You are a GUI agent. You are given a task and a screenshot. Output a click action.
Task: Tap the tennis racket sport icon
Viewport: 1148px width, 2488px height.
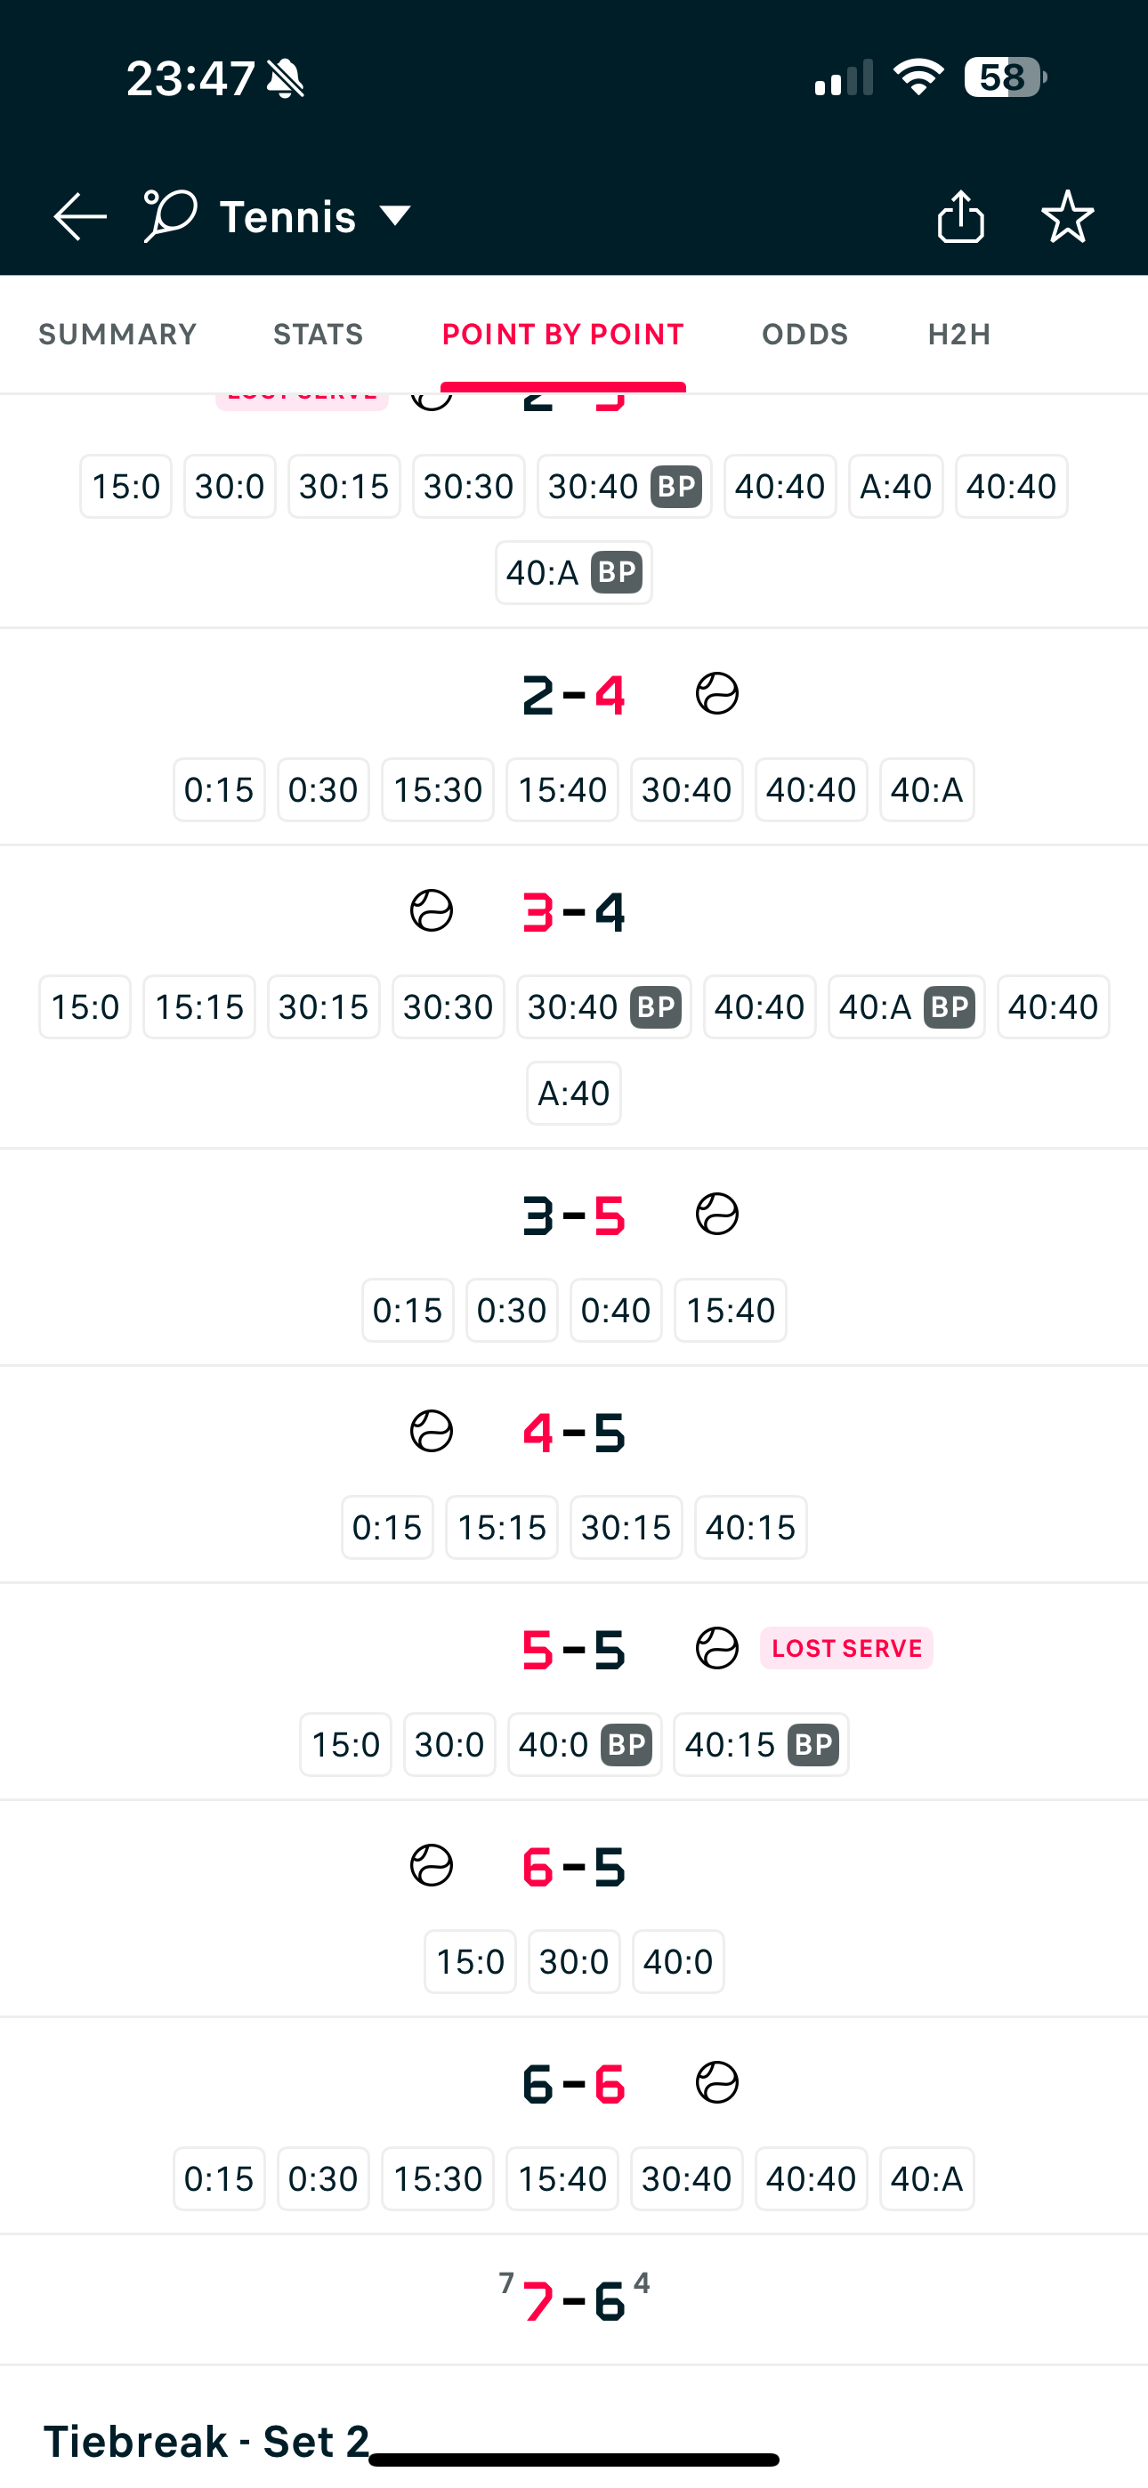point(171,215)
